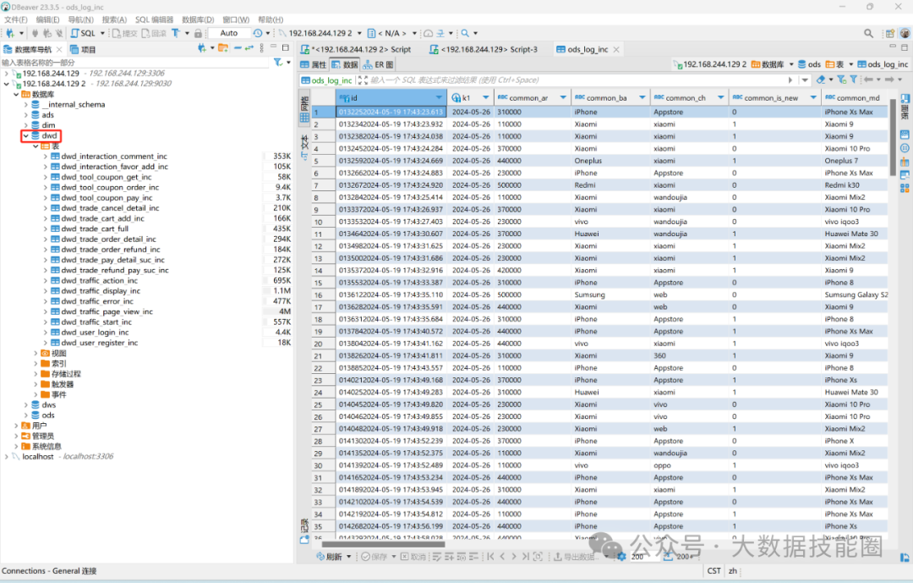913x583 pixels.
Task: Open common_ch column filter dropdown arrow
Action: (x=721, y=97)
